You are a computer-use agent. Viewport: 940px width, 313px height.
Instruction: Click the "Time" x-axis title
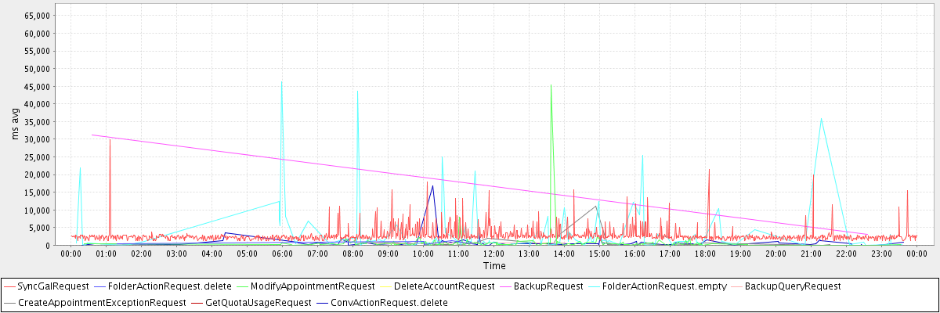pos(493,266)
